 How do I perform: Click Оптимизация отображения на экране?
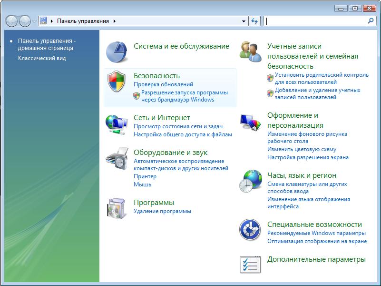(317, 241)
